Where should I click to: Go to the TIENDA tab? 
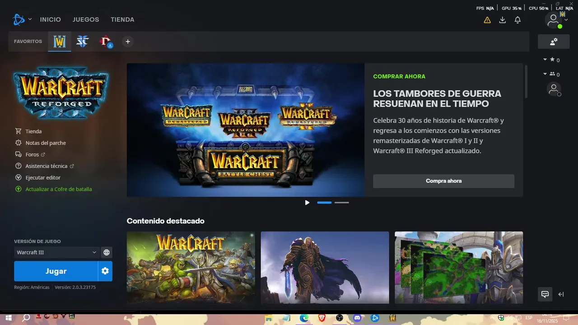122,19
